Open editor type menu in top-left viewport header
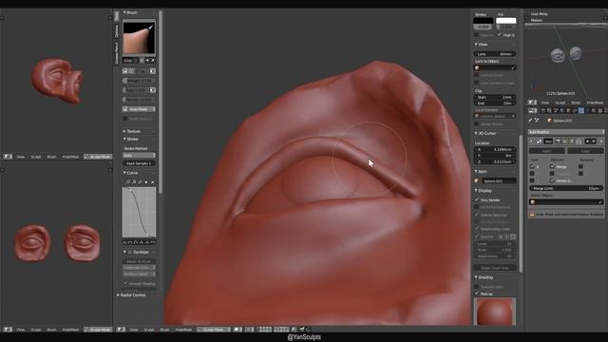This screenshot has height=342, width=608. pyautogui.click(x=8, y=157)
